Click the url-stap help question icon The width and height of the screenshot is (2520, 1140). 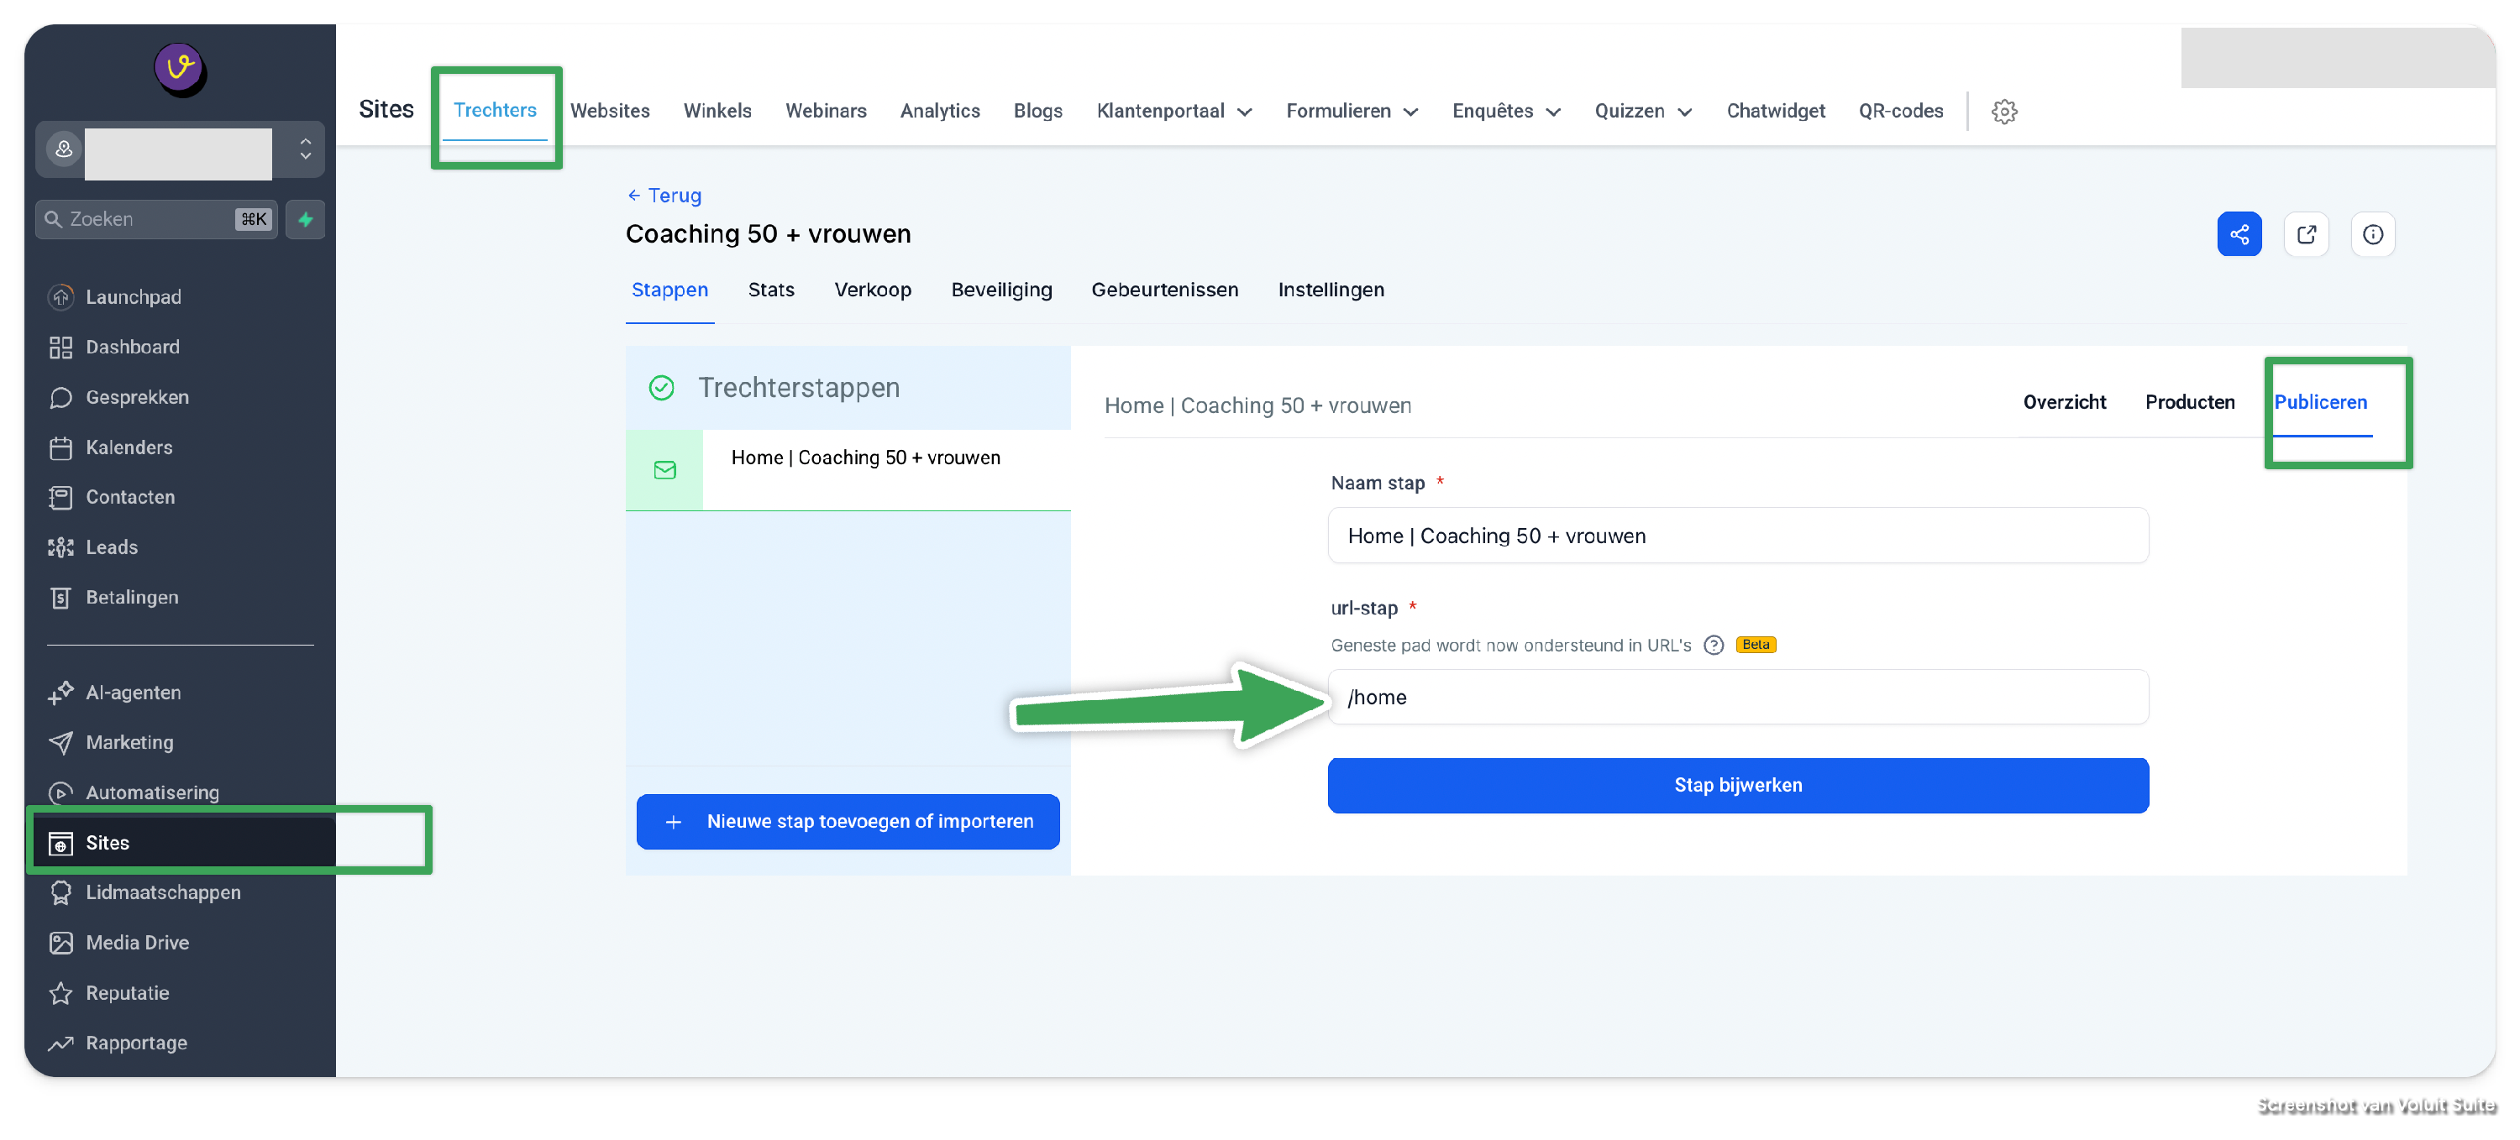tap(1713, 646)
